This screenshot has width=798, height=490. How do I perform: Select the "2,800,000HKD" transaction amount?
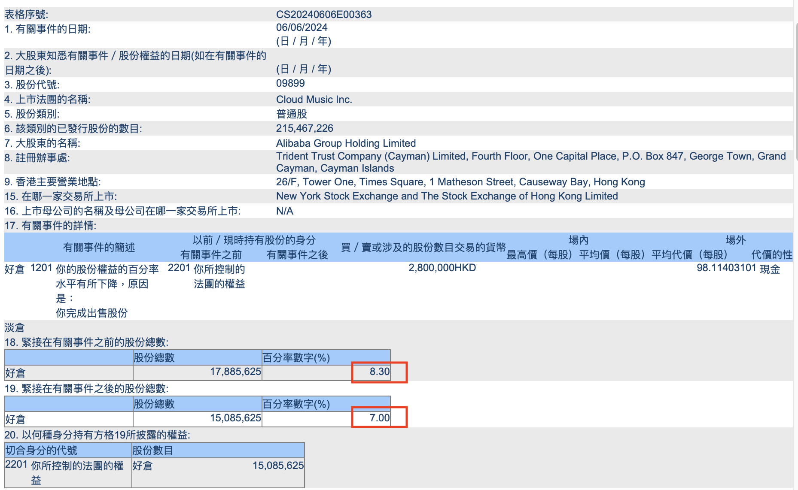[442, 268]
